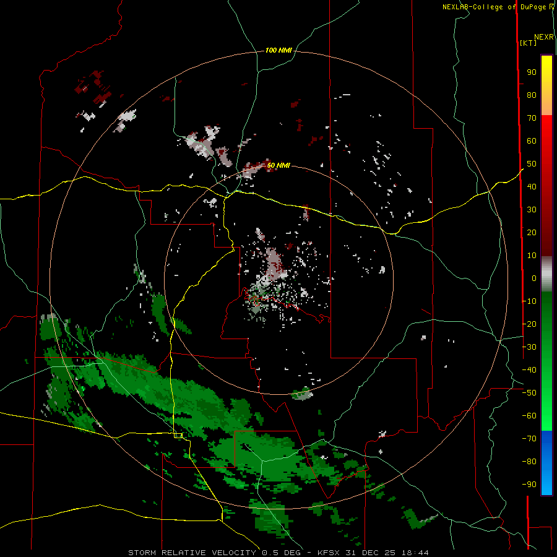
Task: Click the [KT] units label
Action: pos(528,43)
